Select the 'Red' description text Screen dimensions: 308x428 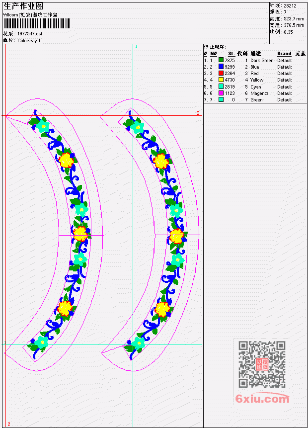tap(254, 74)
